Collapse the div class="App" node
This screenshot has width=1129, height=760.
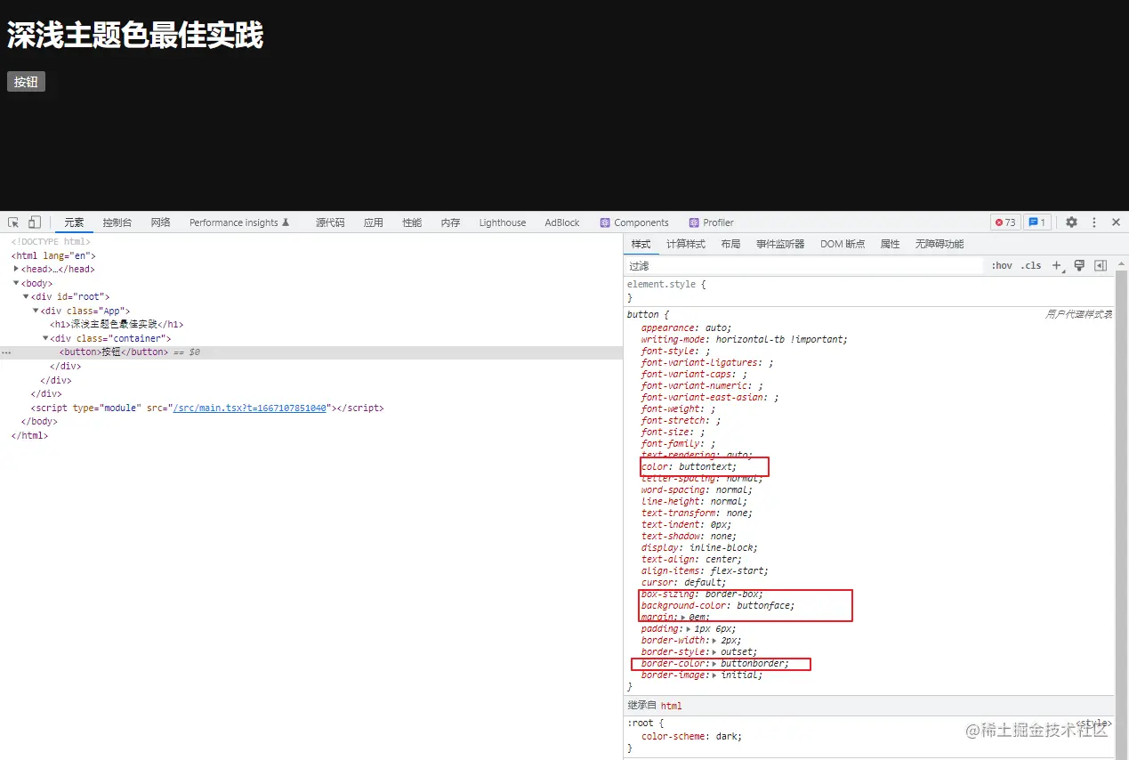coord(36,311)
